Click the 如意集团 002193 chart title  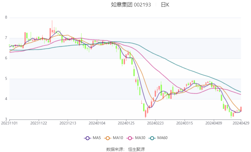click(131, 5)
